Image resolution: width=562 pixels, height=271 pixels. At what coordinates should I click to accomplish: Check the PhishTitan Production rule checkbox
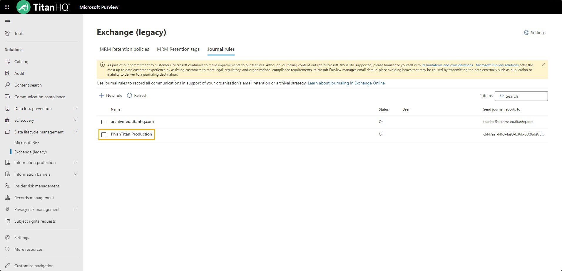(104, 134)
